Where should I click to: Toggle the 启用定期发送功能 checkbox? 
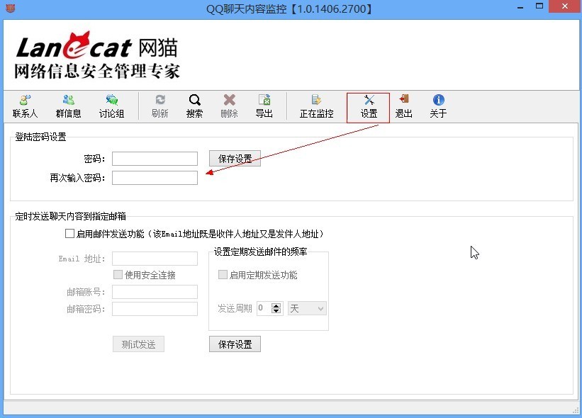pyautogui.click(x=223, y=274)
